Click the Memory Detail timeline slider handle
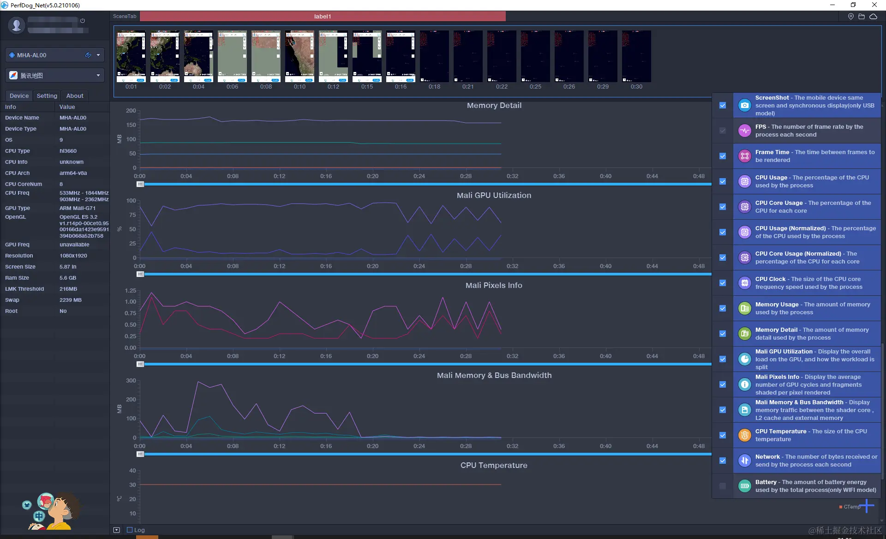This screenshot has width=886, height=539. [x=140, y=184]
